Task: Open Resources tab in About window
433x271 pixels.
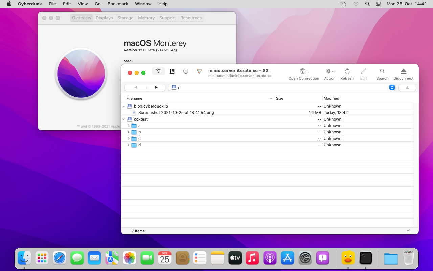Action: click(x=191, y=18)
